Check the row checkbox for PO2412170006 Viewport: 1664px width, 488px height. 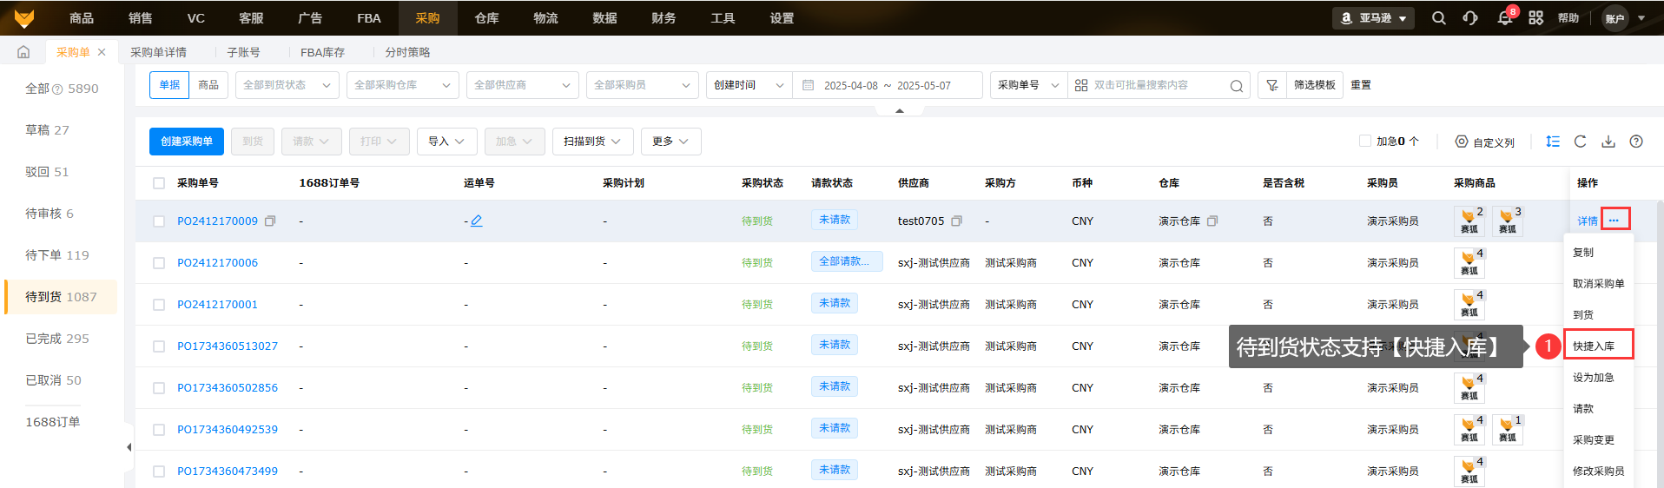159,263
